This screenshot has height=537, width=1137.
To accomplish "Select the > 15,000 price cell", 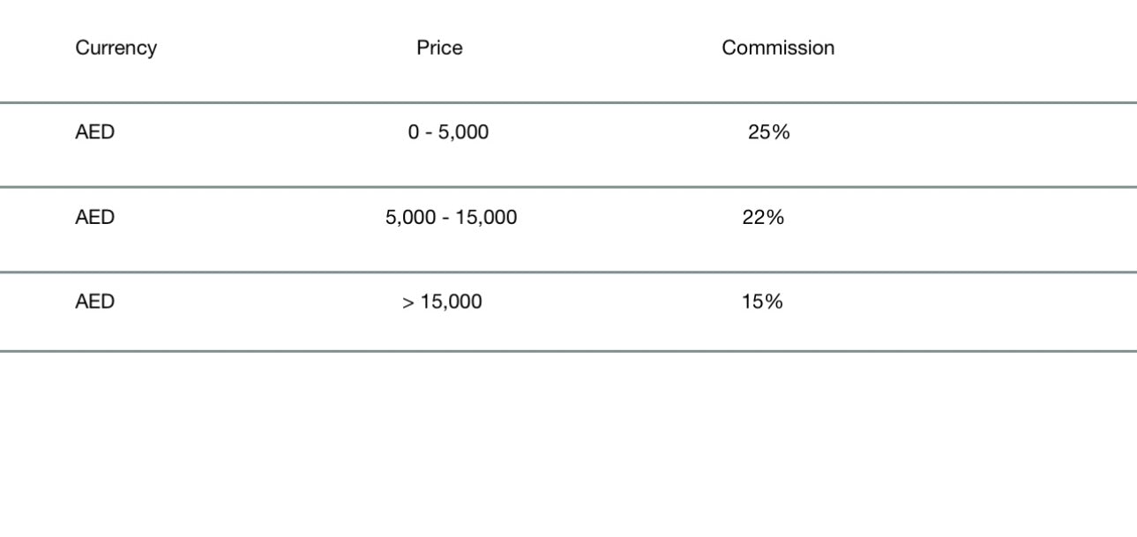I will (x=443, y=302).
